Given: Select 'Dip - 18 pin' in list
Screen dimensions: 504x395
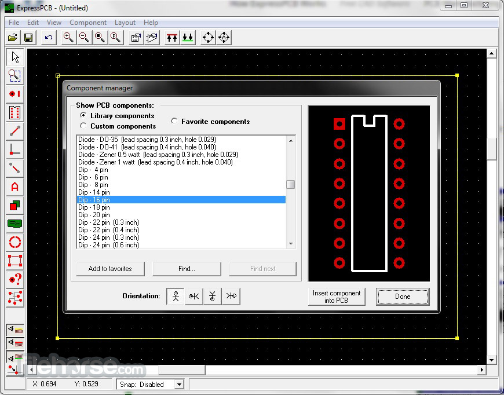Looking at the screenshot, I should coord(181,207).
